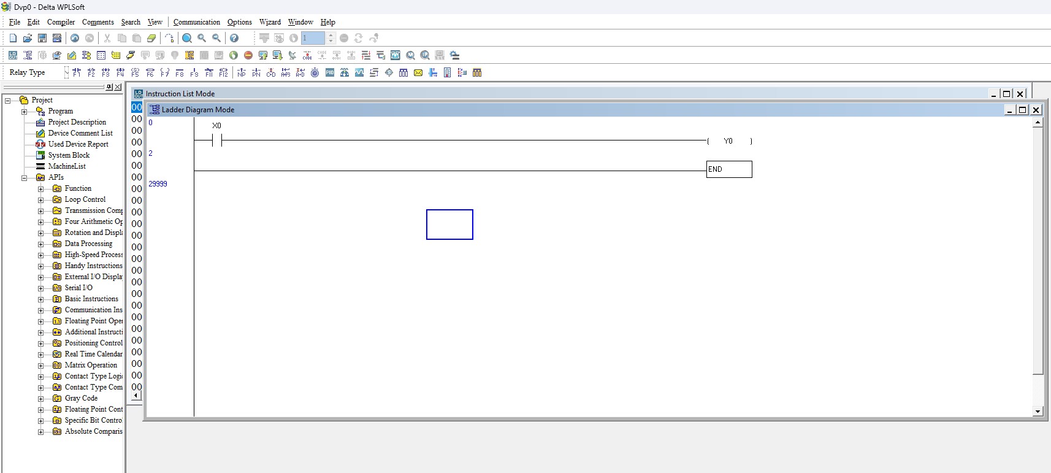Click the magnifier with plus zoom-in icon
This screenshot has width=1051, height=473.
click(x=202, y=38)
